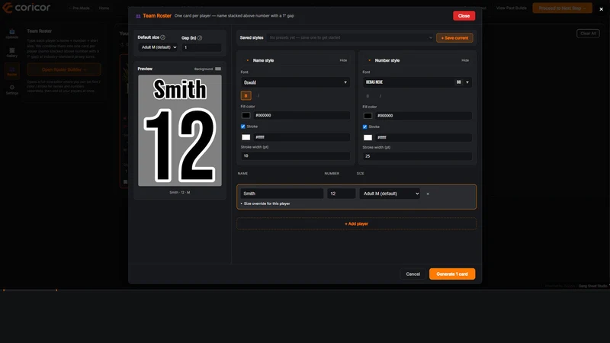Toggle bold for Number style
This screenshot has height=343, width=610.
(x=368, y=96)
